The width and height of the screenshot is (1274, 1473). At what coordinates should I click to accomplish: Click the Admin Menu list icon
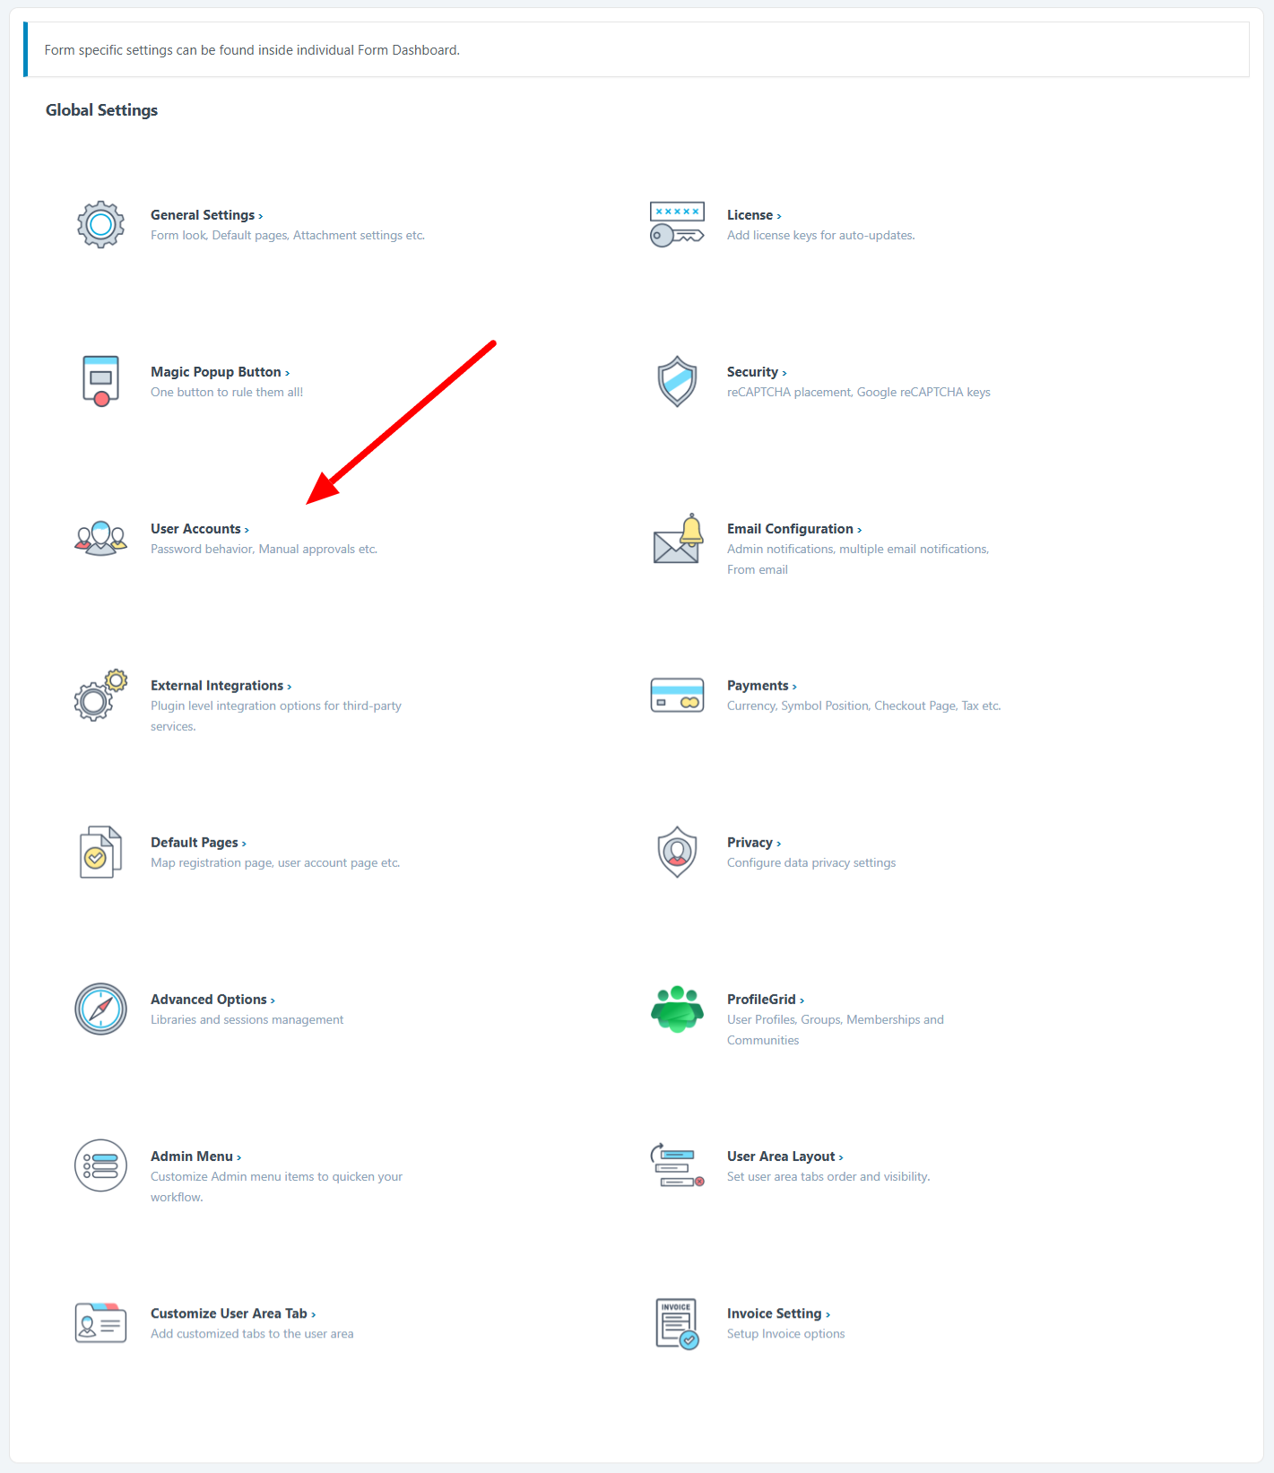click(x=100, y=1165)
